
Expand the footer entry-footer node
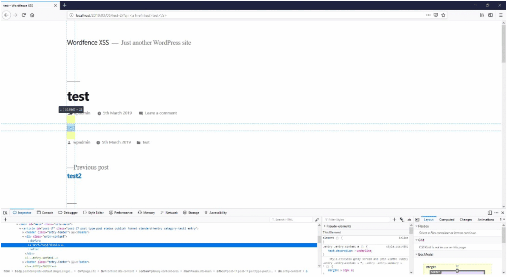point(23,262)
